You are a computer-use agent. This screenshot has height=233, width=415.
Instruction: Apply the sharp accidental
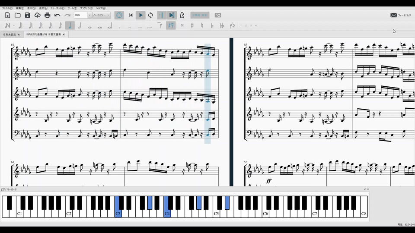(192, 25)
